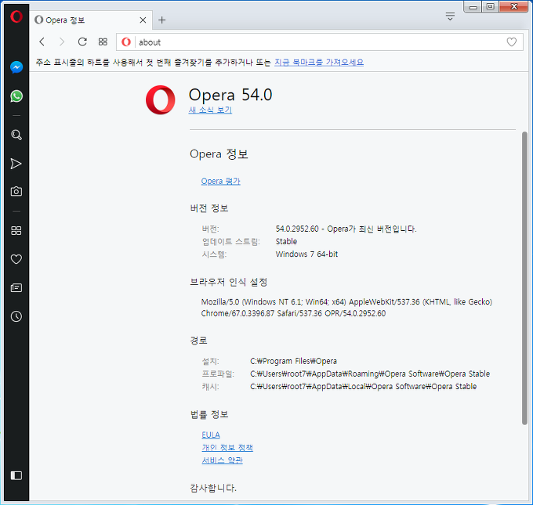The image size is (533, 505).
Task: Click version text 54.0.2952.60
Action: pos(297,229)
